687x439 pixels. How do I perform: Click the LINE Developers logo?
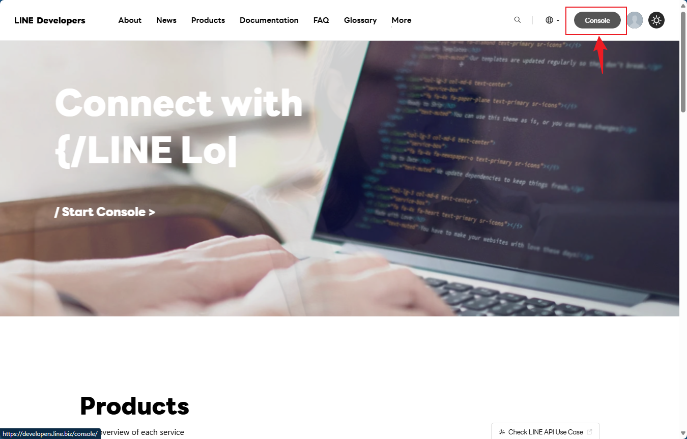click(x=50, y=20)
